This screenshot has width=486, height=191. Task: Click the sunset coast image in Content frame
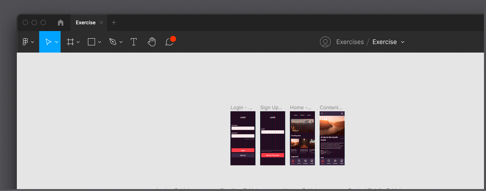click(332, 125)
